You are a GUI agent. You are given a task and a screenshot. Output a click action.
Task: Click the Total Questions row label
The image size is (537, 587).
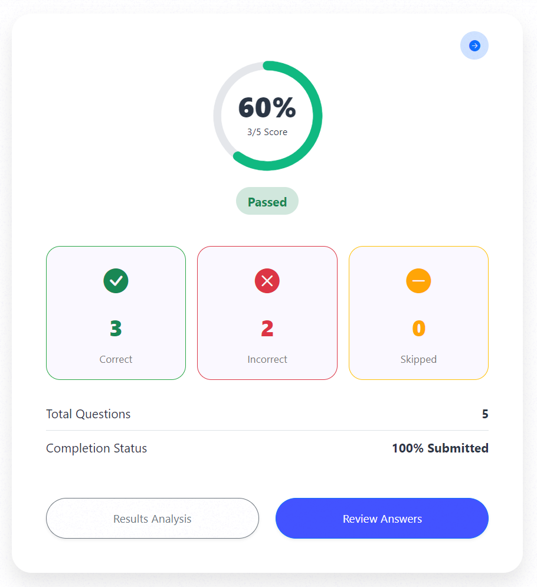pyautogui.click(x=88, y=414)
